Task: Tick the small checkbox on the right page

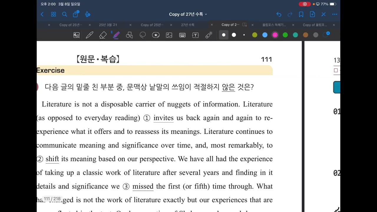Action: tap(336, 70)
